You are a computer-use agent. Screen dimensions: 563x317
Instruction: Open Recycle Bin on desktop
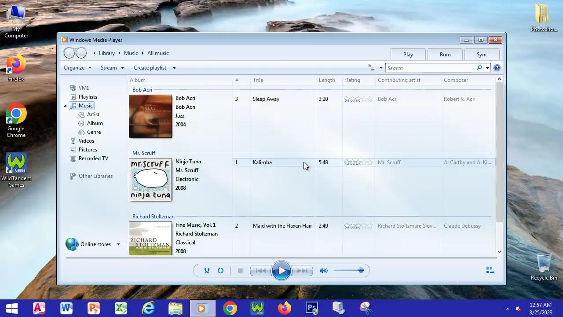pos(544,266)
